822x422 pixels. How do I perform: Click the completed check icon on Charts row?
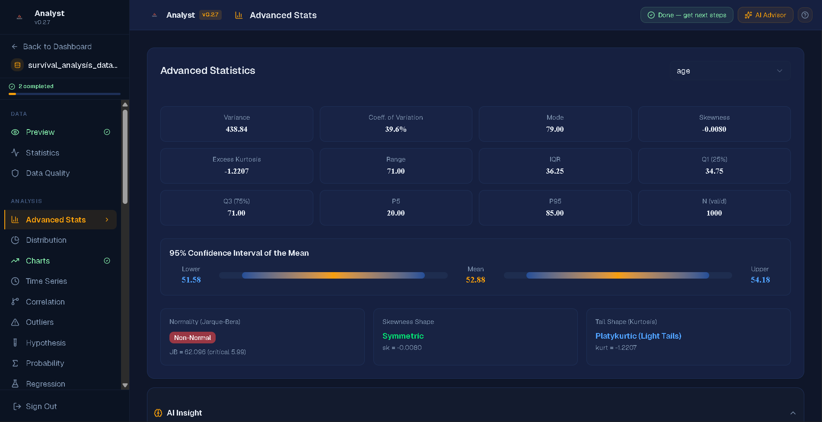[x=107, y=260]
